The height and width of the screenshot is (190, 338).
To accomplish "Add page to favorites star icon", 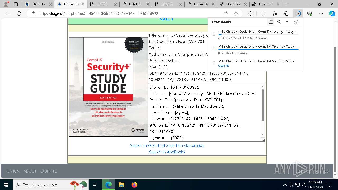I will click(x=236, y=13).
